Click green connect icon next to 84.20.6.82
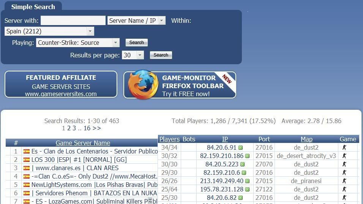363x204 pixels. 240,198
